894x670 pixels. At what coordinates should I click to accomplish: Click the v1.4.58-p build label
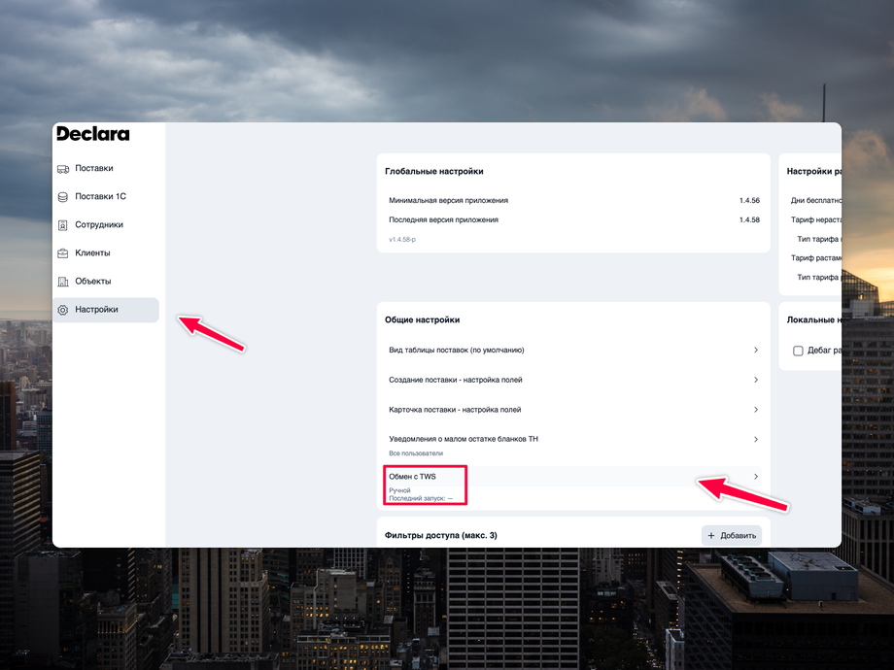coord(402,239)
